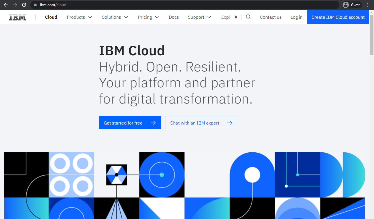The width and height of the screenshot is (374, 219).
Task: Select the Cloud menu item
Action: [x=51, y=17]
